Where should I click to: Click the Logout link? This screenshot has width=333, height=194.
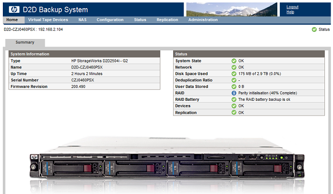point(292,7)
